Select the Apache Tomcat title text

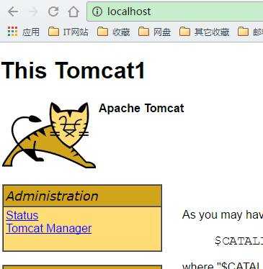141,108
